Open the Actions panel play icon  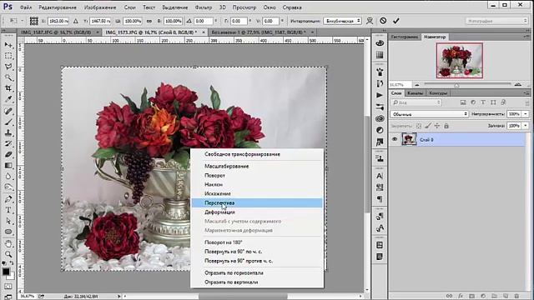[x=380, y=95]
